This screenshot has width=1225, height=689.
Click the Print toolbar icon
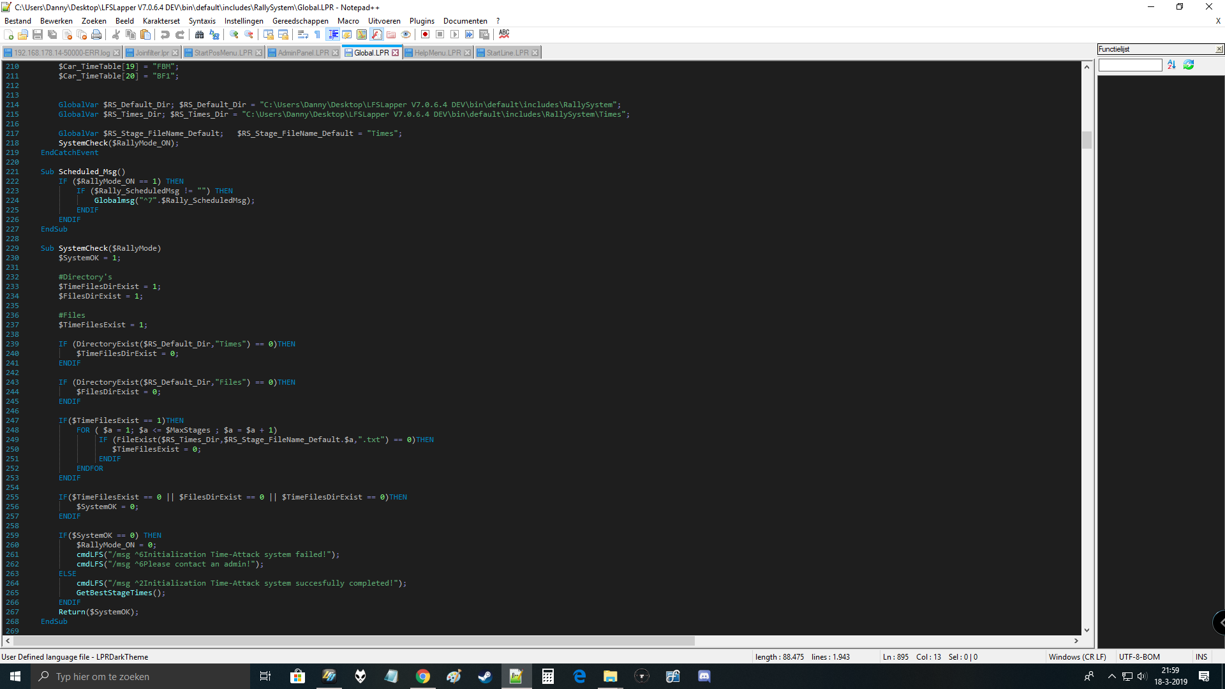pyautogui.click(x=96, y=34)
